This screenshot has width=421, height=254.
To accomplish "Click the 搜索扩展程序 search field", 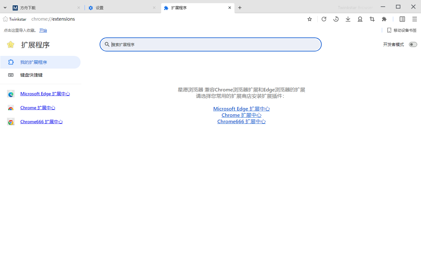I will point(210,44).
